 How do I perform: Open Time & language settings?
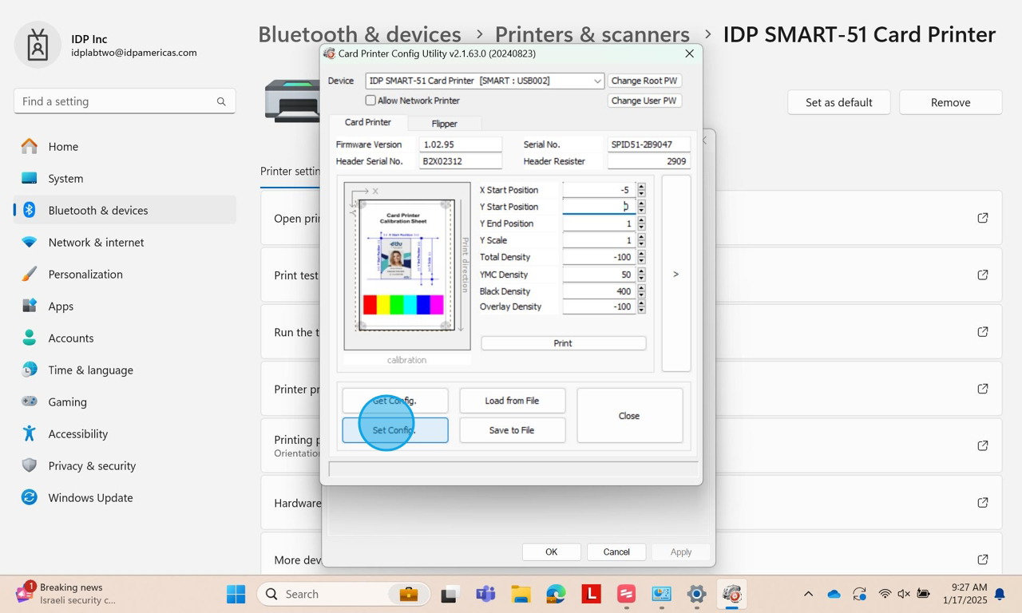[x=90, y=370]
